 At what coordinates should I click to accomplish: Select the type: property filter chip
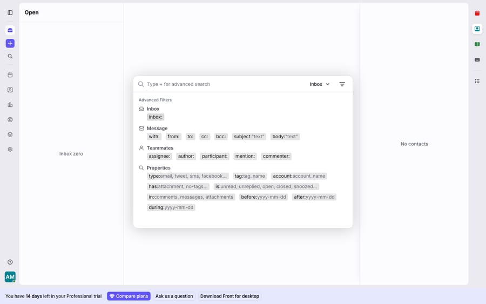(187, 176)
